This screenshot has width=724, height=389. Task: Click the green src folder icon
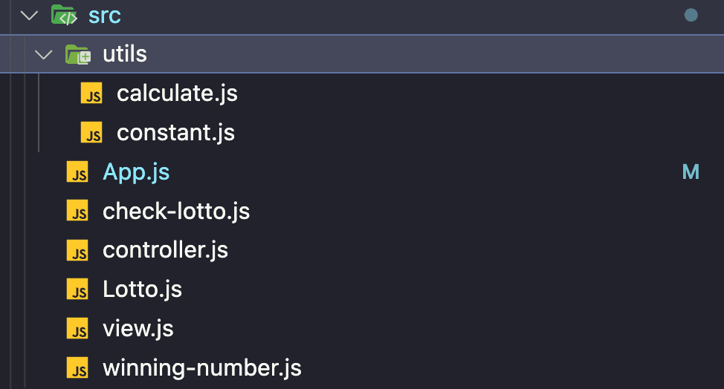[64, 15]
